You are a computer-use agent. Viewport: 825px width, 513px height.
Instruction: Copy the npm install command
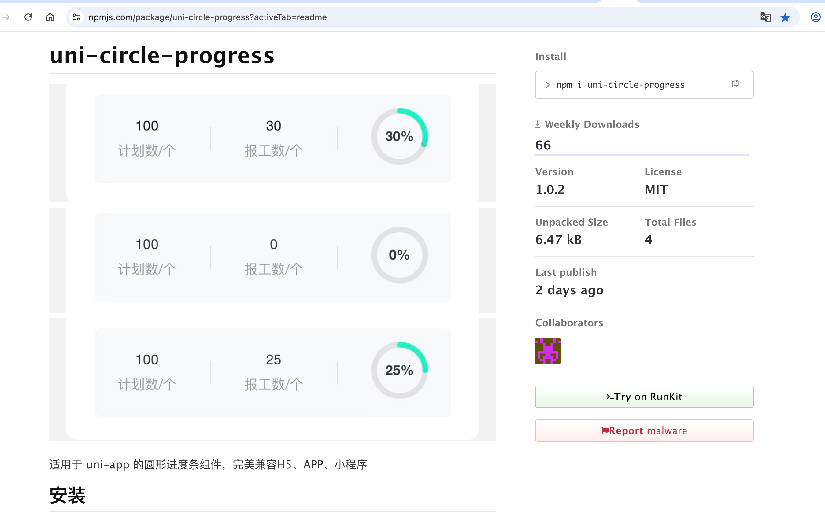click(735, 84)
